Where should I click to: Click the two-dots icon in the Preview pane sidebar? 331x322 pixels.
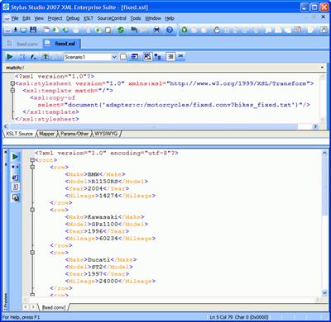click(16, 167)
